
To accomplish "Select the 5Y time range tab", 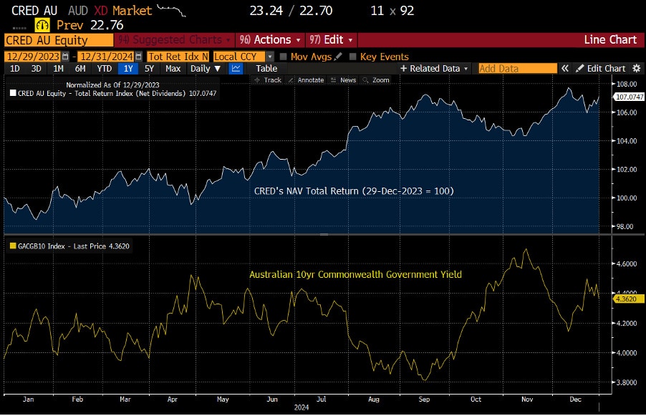I will [149, 68].
